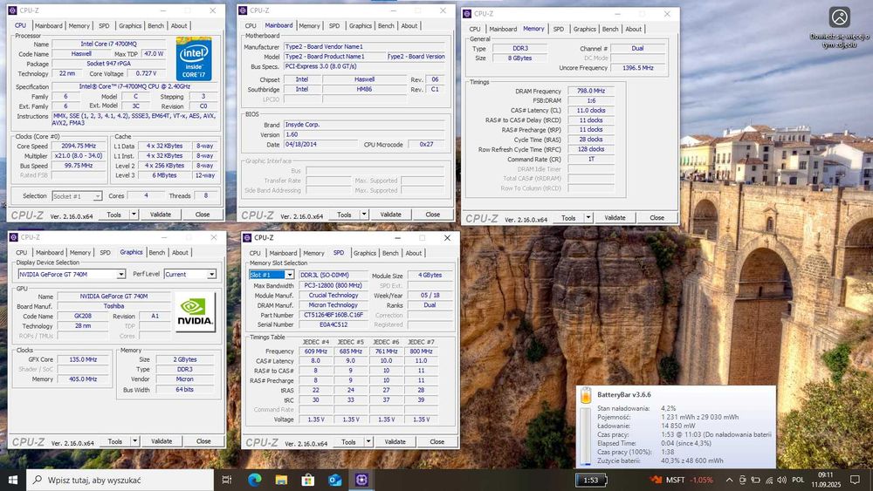873x491 pixels.
Task: Switch to Graphics tab in Memory window
Action: pyautogui.click(x=585, y=29)
